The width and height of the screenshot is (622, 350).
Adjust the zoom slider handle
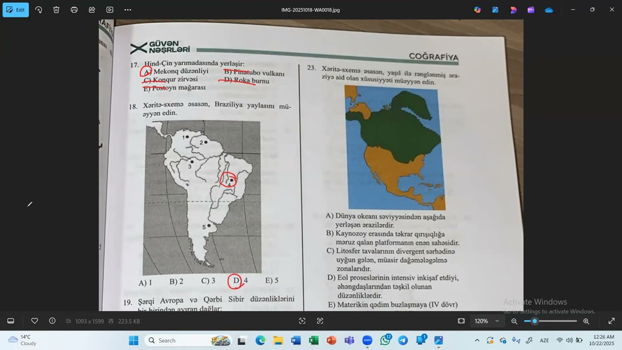tap(535, 321)
